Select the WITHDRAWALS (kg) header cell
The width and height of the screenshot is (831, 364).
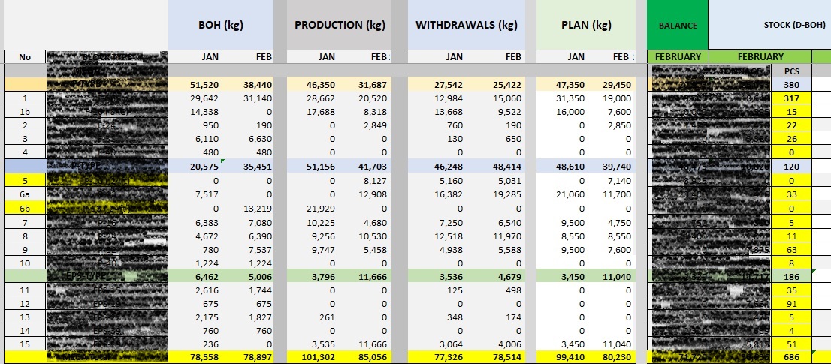click(467, 25)
